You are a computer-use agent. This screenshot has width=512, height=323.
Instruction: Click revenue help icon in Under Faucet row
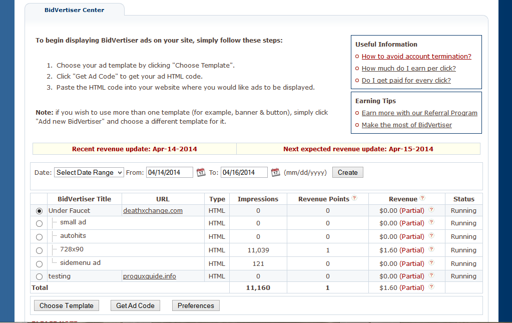pos(431,210)
